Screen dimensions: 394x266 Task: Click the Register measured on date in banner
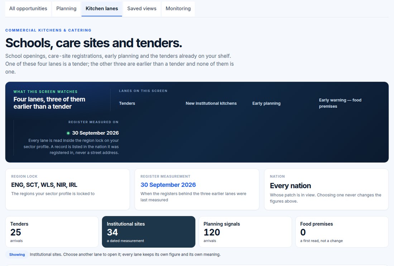click(x=95, y=133)
